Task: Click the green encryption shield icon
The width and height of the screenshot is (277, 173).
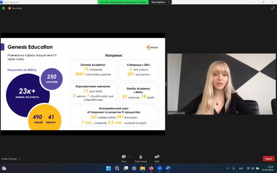Action: [x=4, y=8]
